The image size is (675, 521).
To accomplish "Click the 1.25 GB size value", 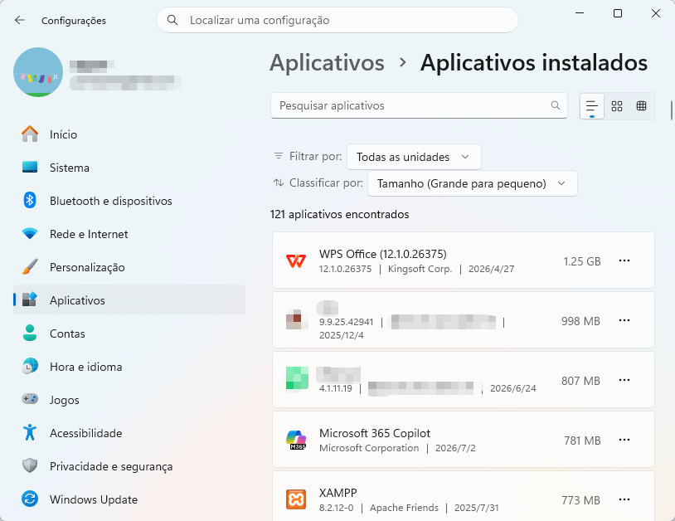I will click(x=582, y=261).
